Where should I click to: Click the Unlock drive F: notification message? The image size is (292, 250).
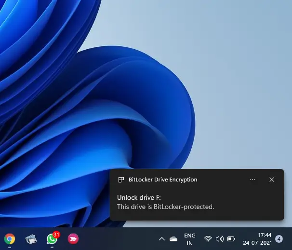139,197
